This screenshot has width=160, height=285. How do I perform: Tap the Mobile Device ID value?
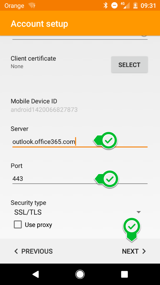(44, 109)
